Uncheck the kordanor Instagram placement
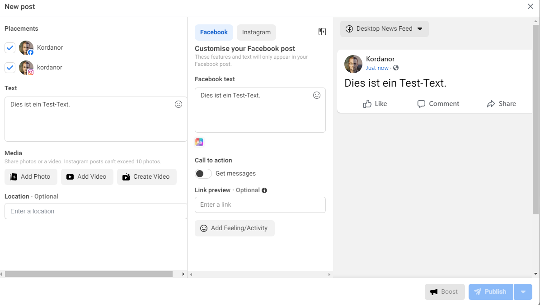Image resolution: width=540 pixels, height=305 pixels. [10, 68]
